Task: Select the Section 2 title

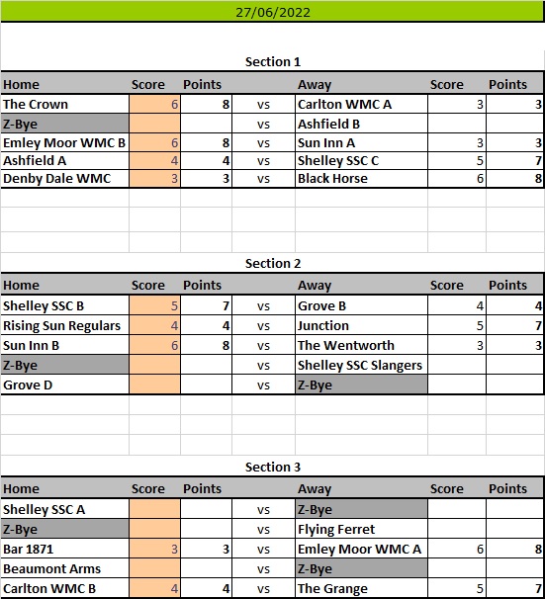Action: pyautogui.click(x=273, y=263)
